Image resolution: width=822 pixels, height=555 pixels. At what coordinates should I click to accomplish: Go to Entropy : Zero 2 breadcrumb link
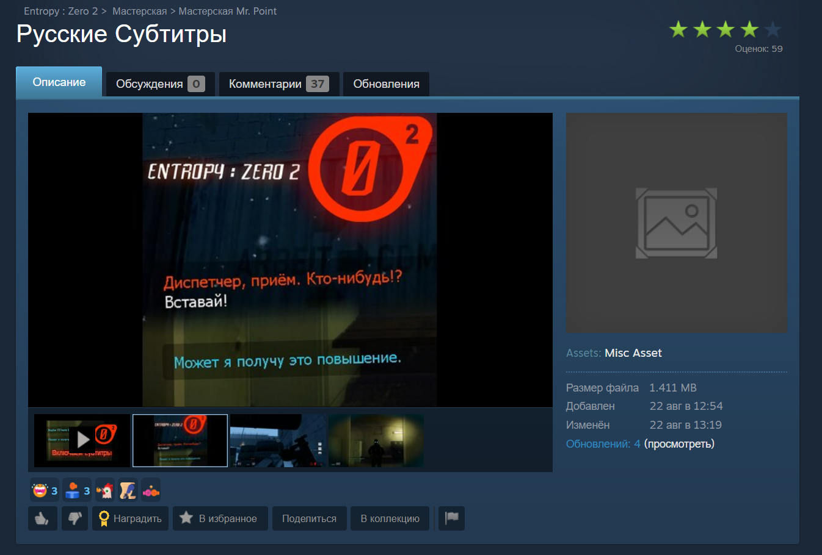pos(60,11)
